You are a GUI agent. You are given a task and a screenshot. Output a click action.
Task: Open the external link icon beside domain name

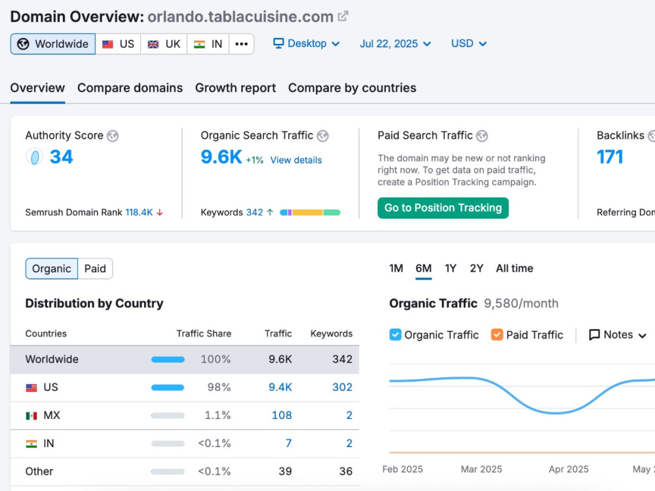(x=343, y=17)
